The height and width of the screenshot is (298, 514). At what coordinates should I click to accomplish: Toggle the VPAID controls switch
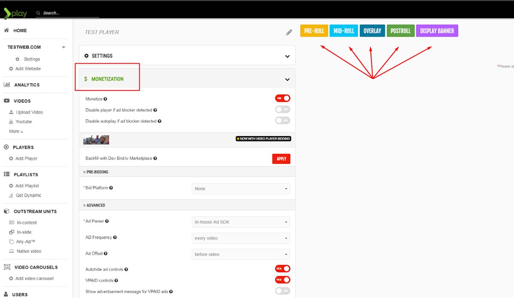point(282,280)
